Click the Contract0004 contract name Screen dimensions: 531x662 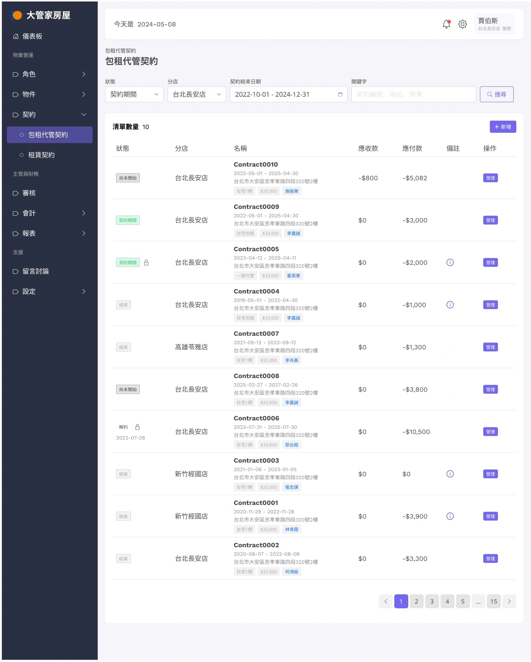[x=256, y=292]
